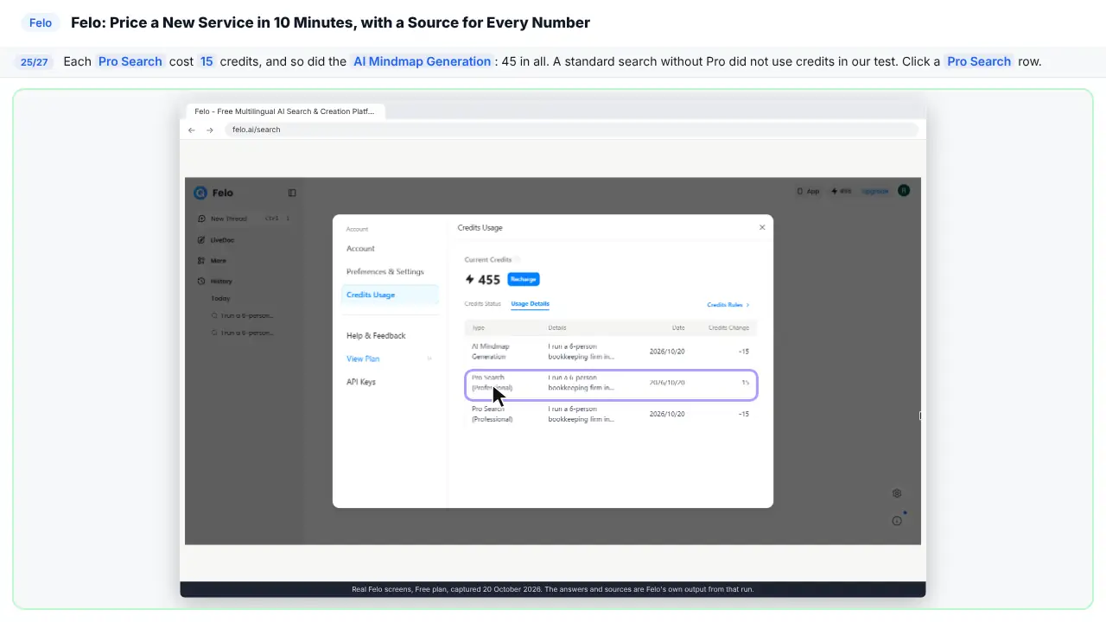1106x622 pixels.
Task: Click the 455 credits indicator in the top bar
Action: [841, 191]
